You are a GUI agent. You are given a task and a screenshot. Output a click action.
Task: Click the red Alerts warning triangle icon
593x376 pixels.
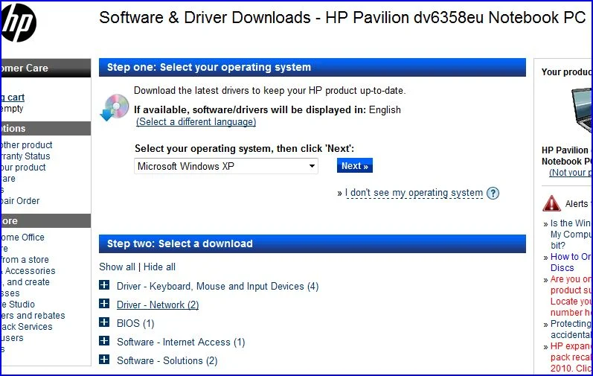(551, 203)
